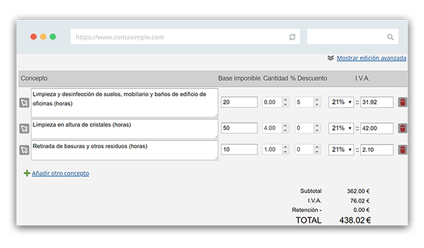
Task: Click the green plus icon next to Añadir otro concepto
Action: (27, 173)
